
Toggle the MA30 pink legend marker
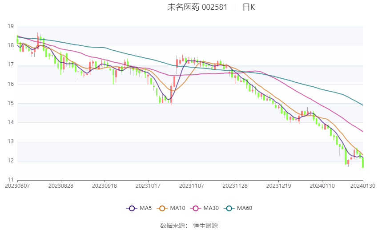pyautogui.click(x=196, y=208)
